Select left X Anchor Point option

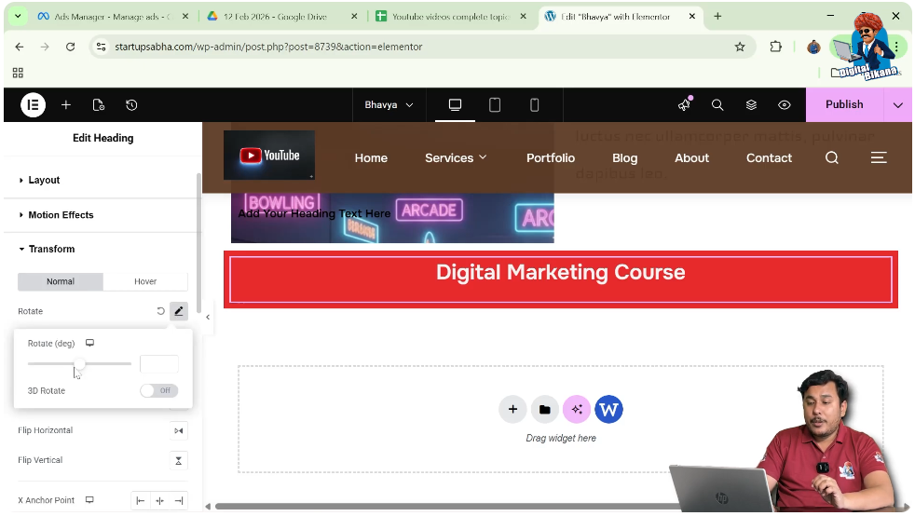pos(141,501)
